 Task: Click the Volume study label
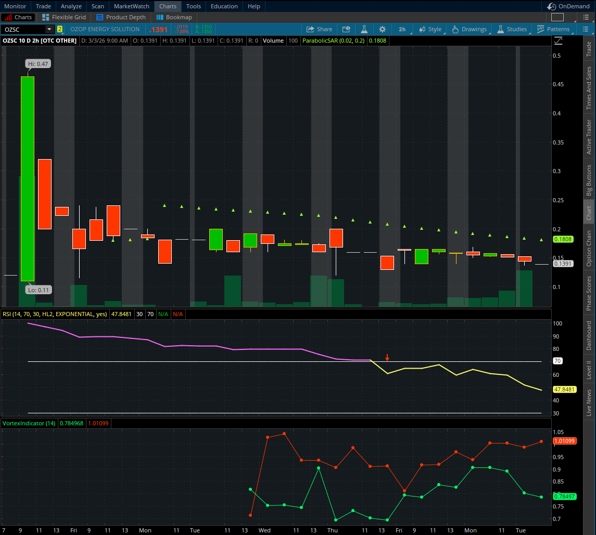pyautogui.click(x=273, y=41)
